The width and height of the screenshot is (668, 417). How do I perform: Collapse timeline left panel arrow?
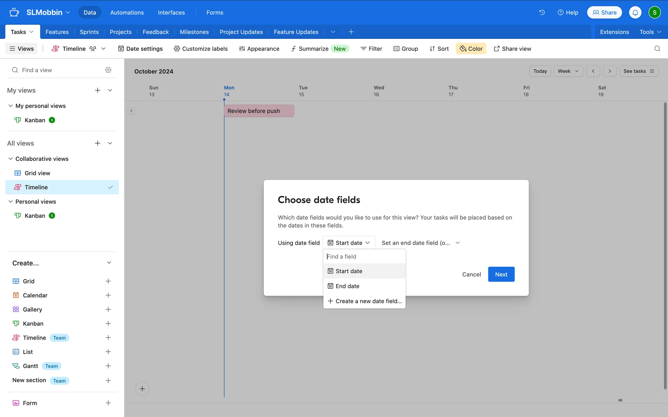pyautogui.click(x=132, y=111)
